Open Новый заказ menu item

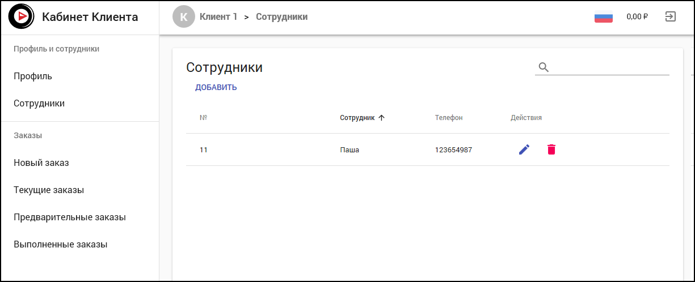(x=41, y=163)
